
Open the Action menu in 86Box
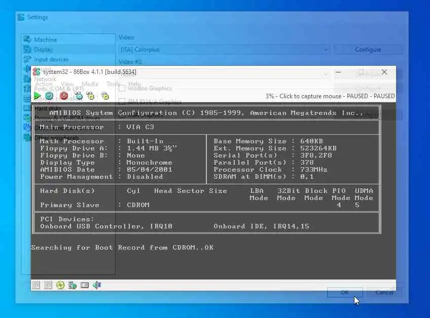(x=44, y=84)
